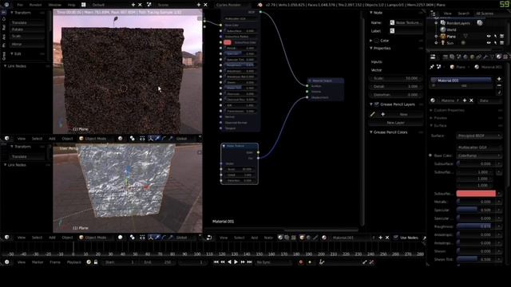Select object shader type cube icon
511x287 pixels.
click(302, 238)
